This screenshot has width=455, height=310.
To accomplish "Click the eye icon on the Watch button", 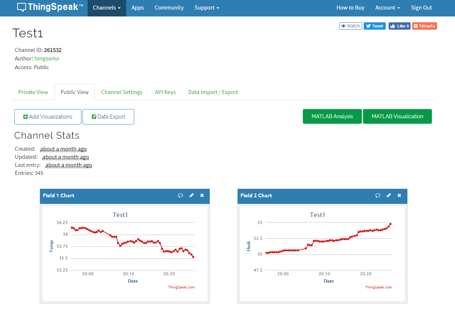I will [x=344, y=26].
